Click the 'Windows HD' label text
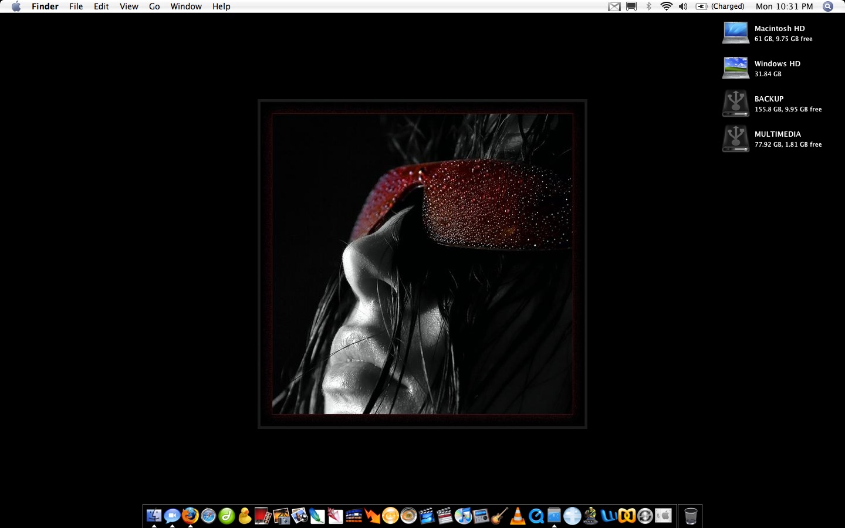Image resolution: width=845 pixels, height=528 pixels. (x=777, y=63)
